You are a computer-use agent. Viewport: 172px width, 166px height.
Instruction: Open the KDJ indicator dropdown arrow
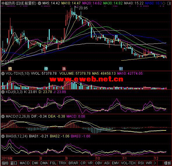pyautogui.click(x=3, y=92)
